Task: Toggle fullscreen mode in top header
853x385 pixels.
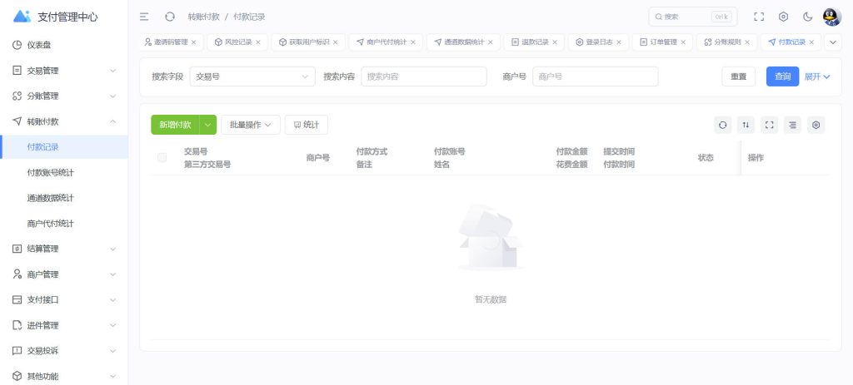Action: [759, 17]
